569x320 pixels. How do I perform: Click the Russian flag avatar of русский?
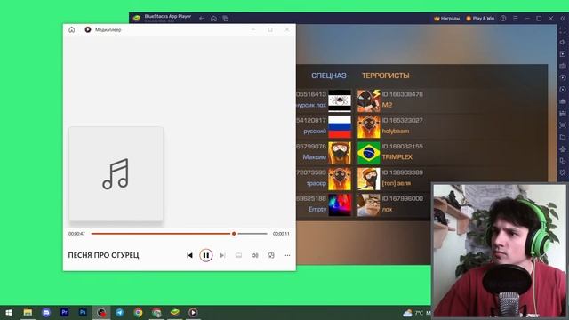click(340, 126)
